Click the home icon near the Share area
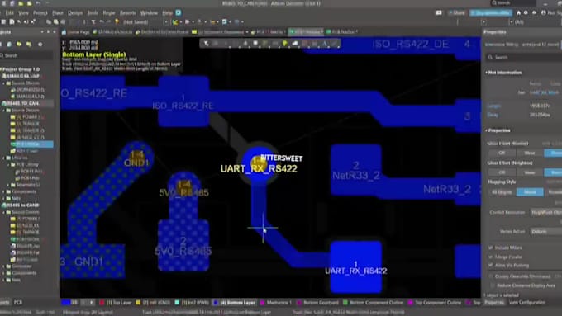This screenshot has height=316, width=562. (x=518, y=12)
